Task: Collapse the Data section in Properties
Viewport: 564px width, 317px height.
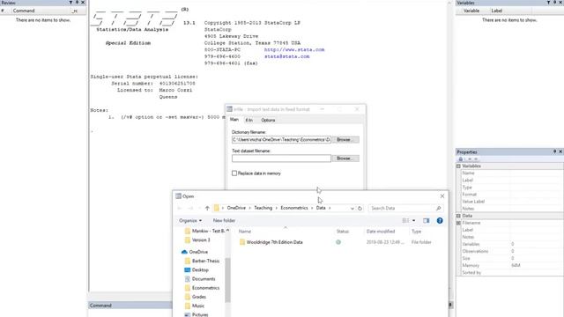Action: [x=458, y=216]
